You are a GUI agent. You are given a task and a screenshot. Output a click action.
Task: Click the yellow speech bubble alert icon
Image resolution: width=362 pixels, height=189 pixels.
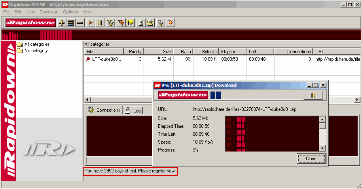click(x=130, y=23)
